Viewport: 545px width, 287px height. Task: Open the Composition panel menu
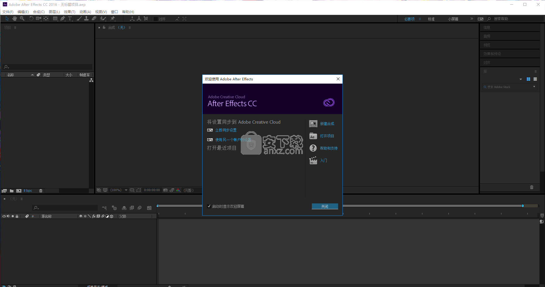pos(130,27)
